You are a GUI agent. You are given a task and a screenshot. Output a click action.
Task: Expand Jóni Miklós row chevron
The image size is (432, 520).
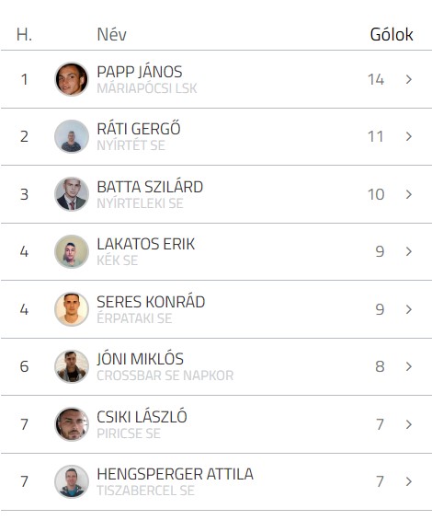409,366
